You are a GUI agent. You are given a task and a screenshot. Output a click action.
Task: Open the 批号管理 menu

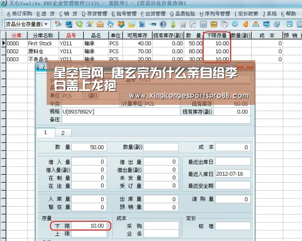[124, 14]
